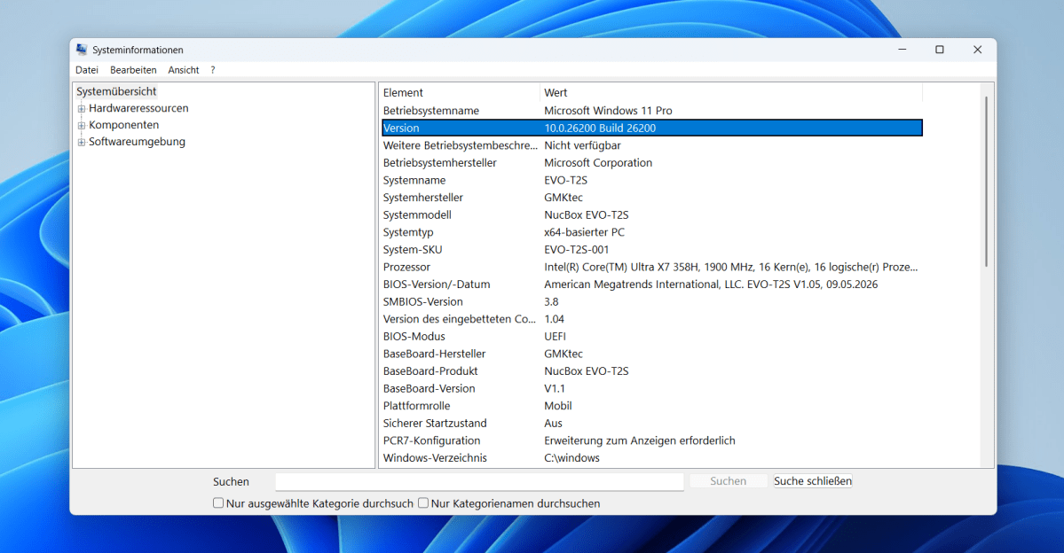Close the Systeminformationen window
Screen dimensions: 1064x553
click(977, 50)
